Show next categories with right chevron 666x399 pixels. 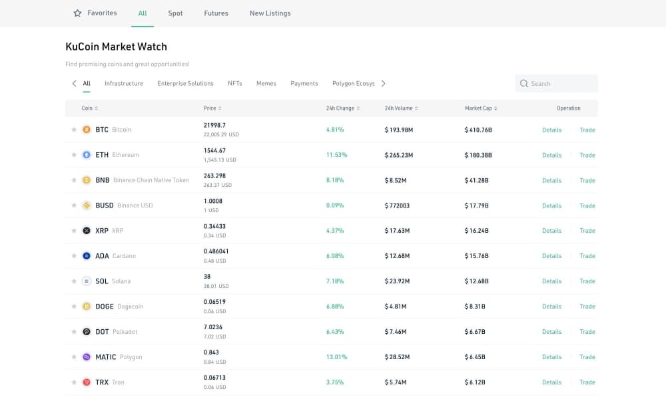tap(383, 84)
